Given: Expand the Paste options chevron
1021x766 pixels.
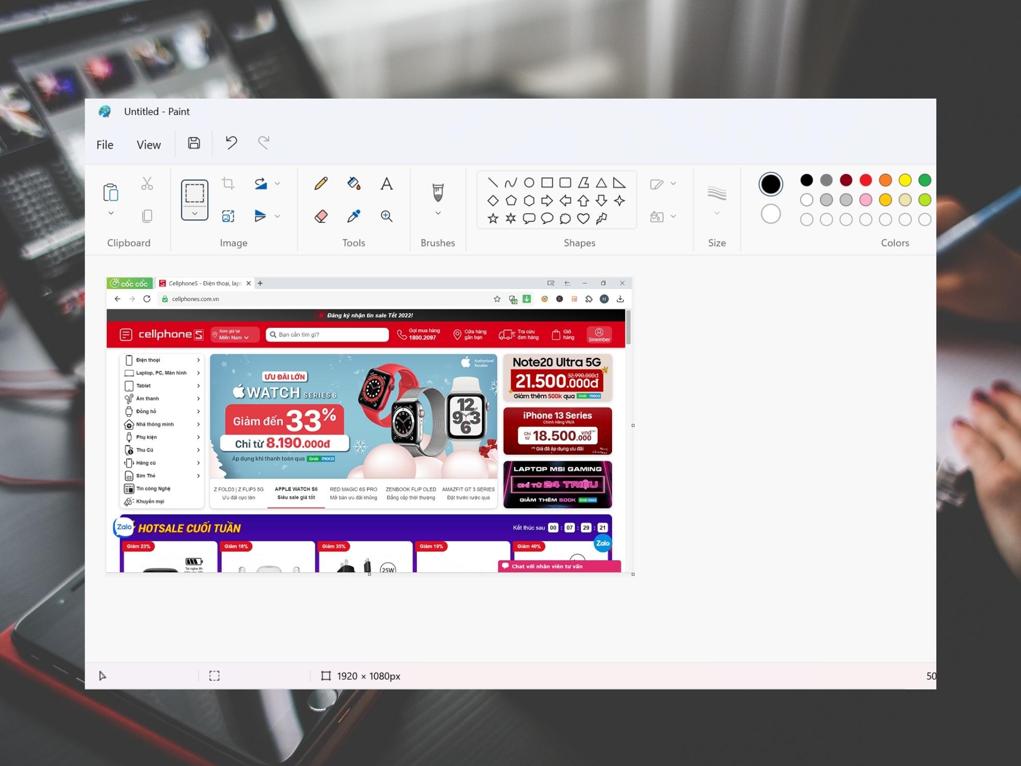Looking at the screenshot, I should tap(111, 213).
